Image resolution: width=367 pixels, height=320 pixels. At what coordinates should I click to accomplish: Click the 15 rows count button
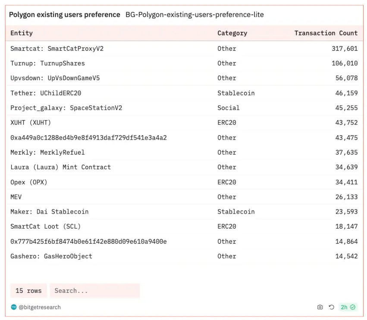coord(28,291)
